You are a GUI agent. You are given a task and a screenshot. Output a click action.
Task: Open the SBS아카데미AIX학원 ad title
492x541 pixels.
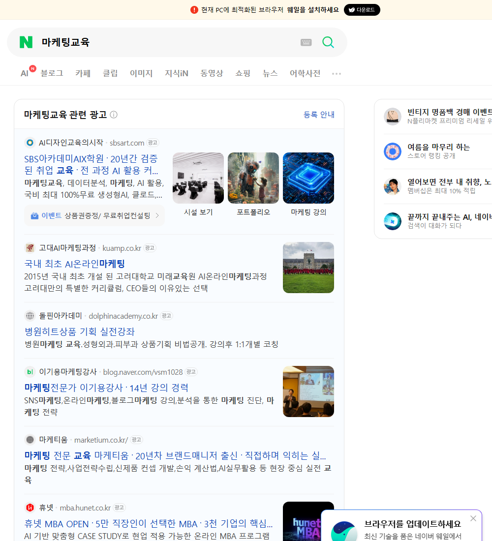tap(92, 164)
